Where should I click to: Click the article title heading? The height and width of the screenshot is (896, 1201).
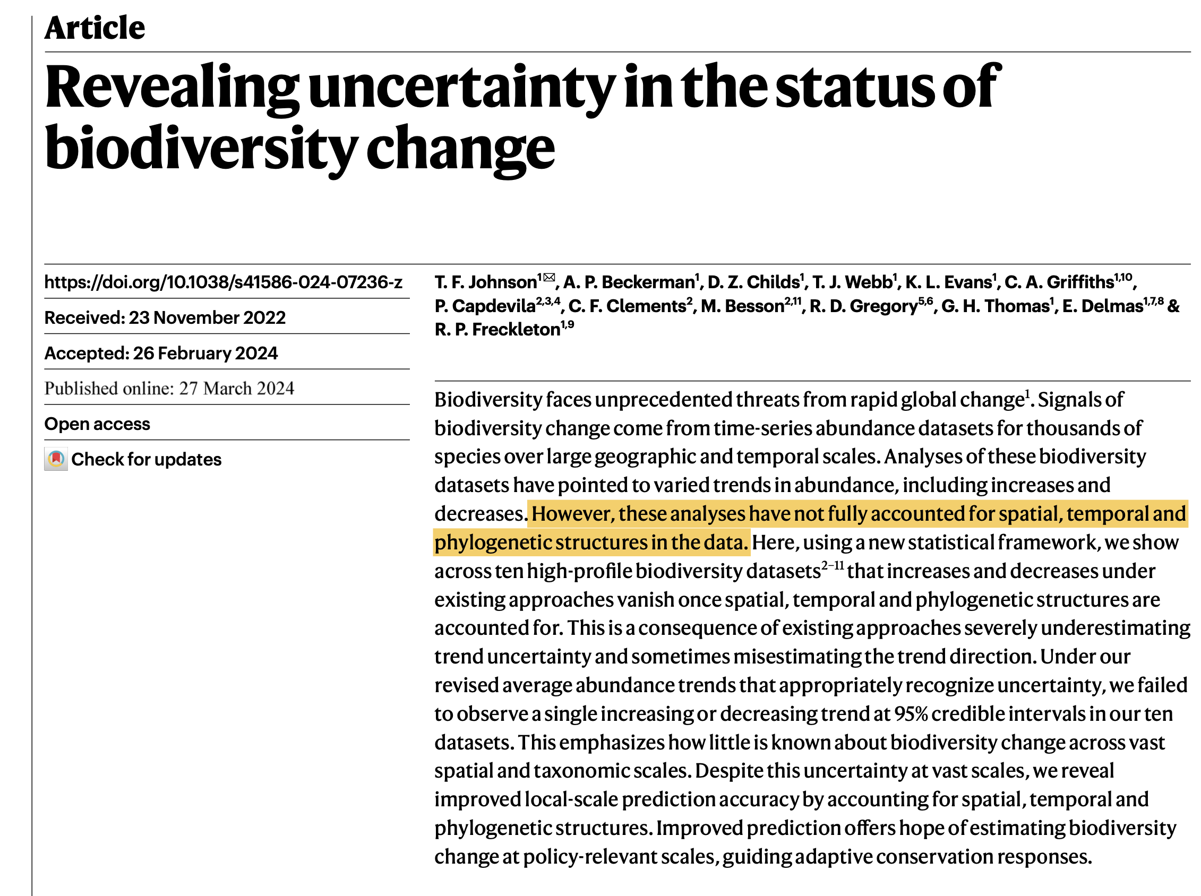[x=521, y=117]
